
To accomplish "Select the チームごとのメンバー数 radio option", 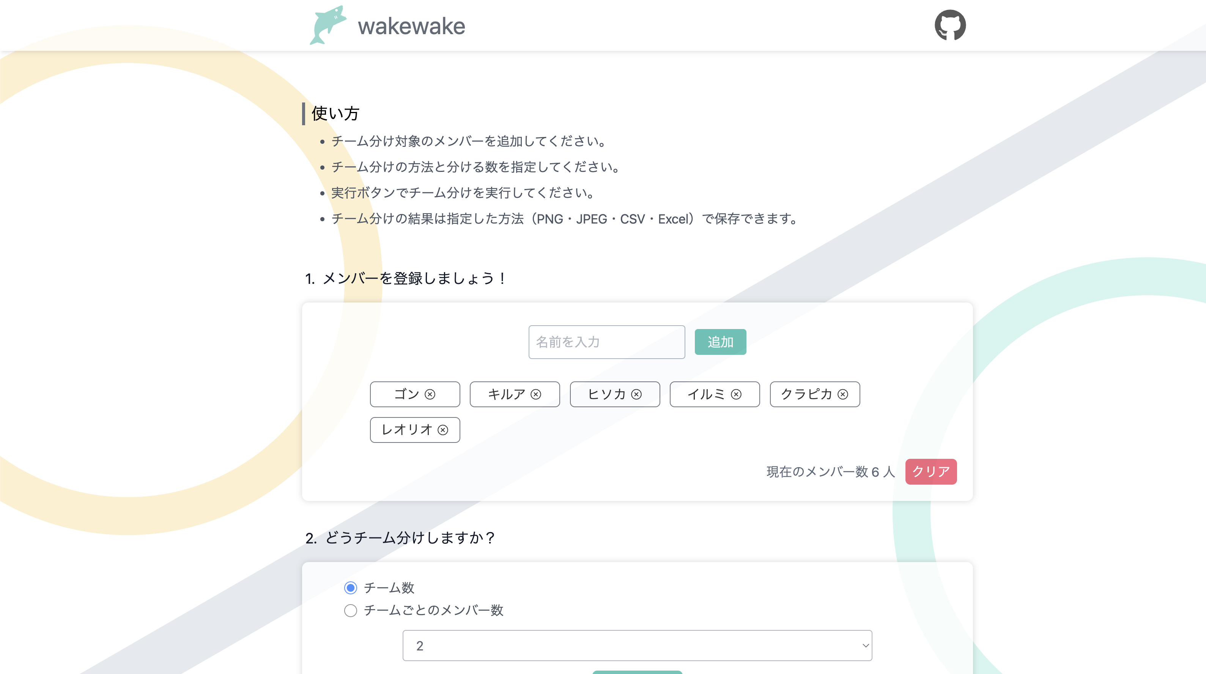I will pos(351,611).
